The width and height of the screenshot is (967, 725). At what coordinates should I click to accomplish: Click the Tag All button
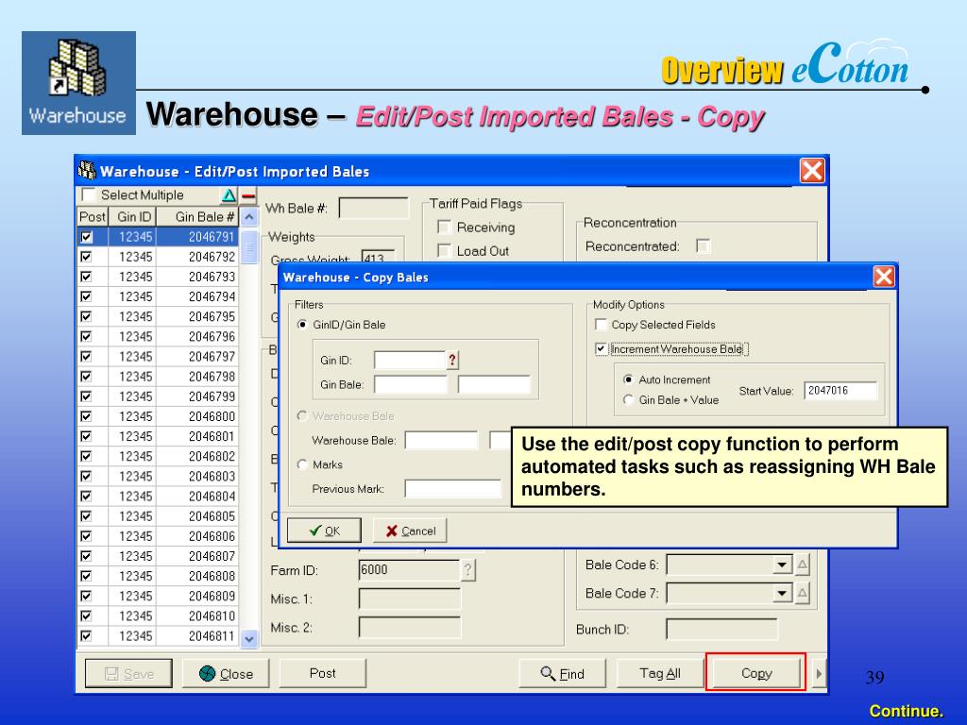coord(660,673)
